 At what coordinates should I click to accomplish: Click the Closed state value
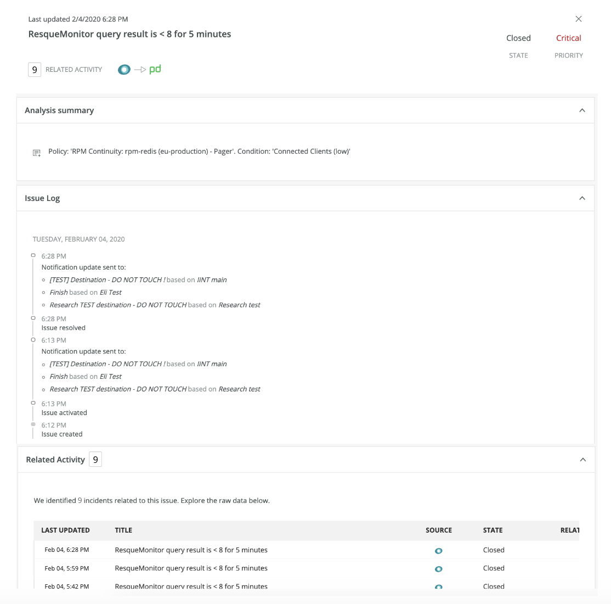tap(518, 38)
